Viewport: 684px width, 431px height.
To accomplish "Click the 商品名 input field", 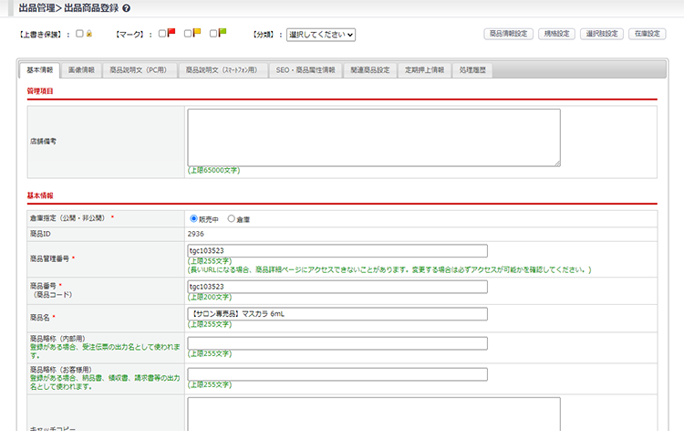I will pyautogui.click(x=337, y=314).
